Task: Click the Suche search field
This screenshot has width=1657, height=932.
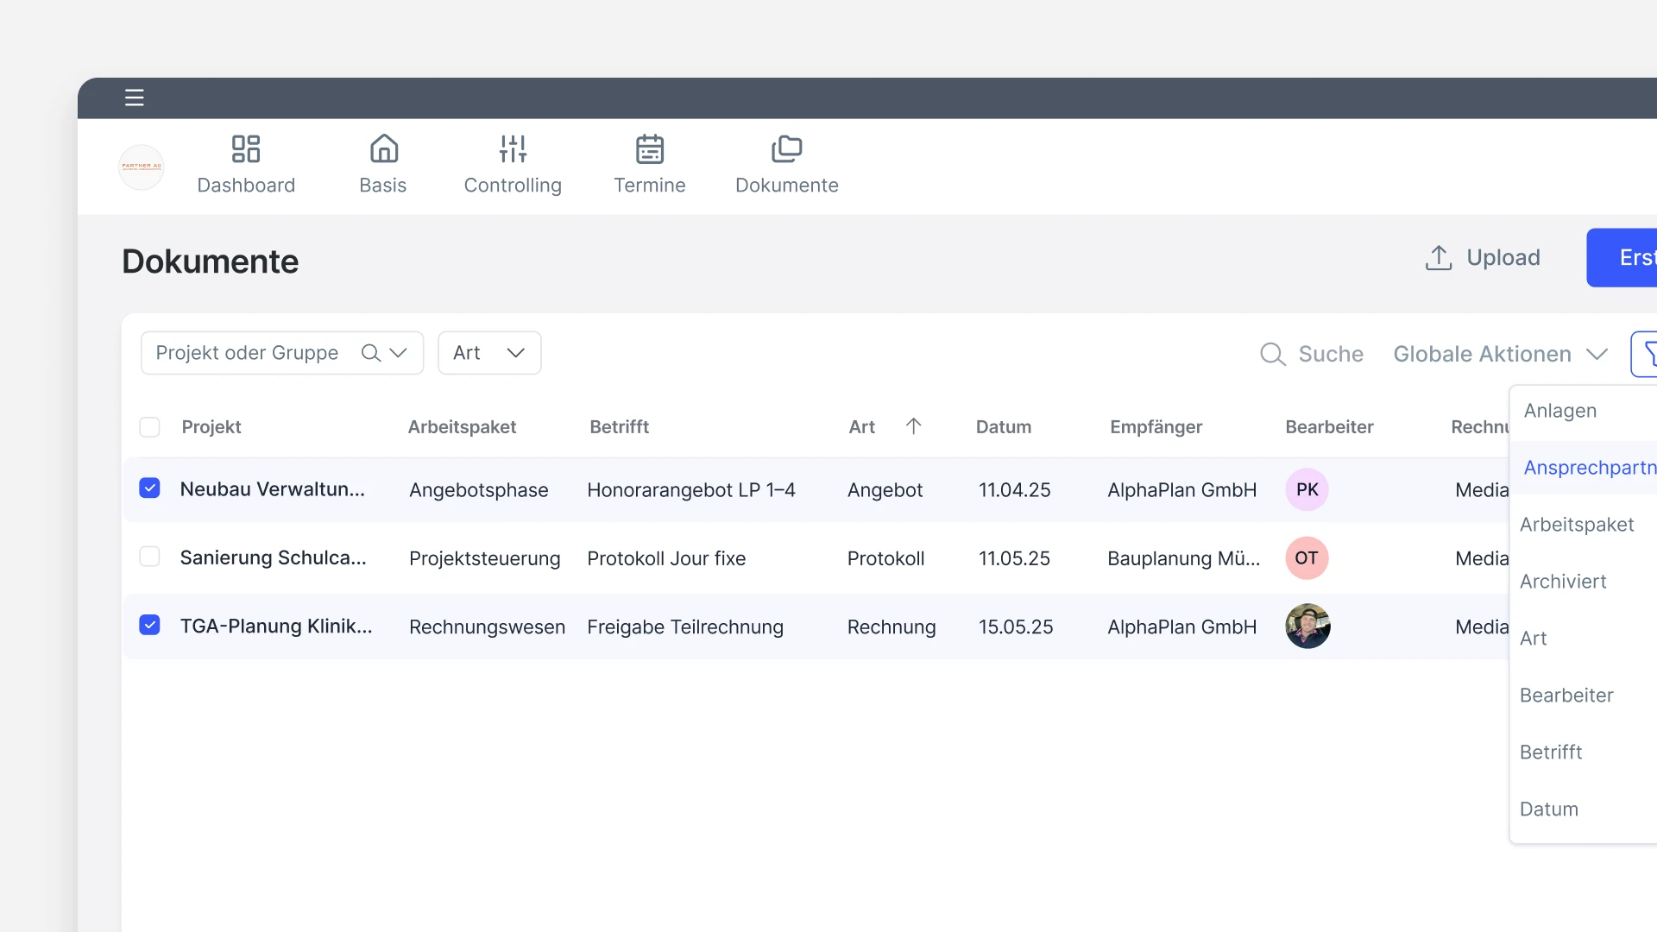Action: coord(1312,354)
